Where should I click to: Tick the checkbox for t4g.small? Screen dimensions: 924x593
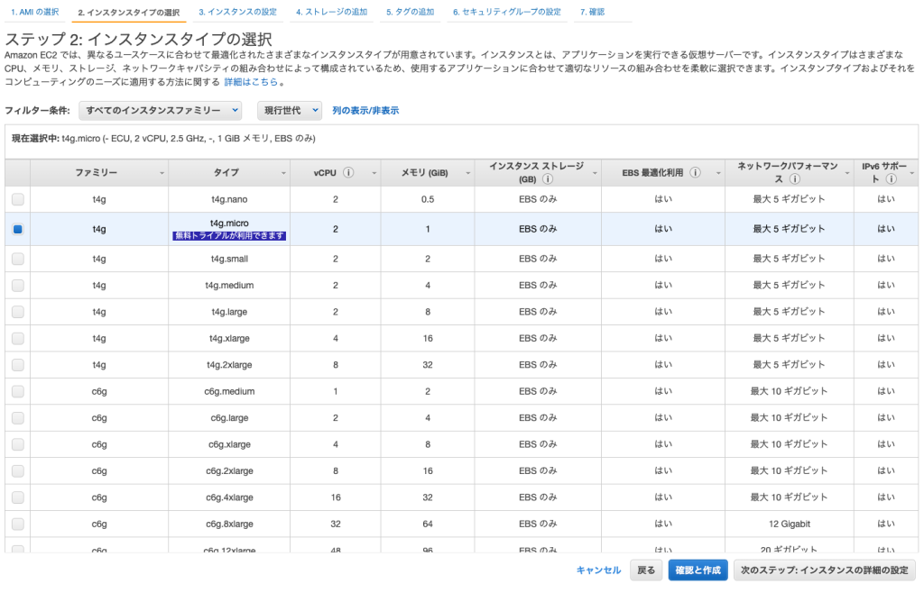click(18, 259)
